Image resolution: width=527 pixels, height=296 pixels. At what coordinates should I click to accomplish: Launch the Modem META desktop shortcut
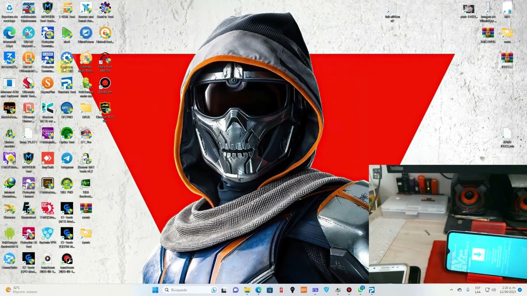pyautogui.click(x=47, y=112)
